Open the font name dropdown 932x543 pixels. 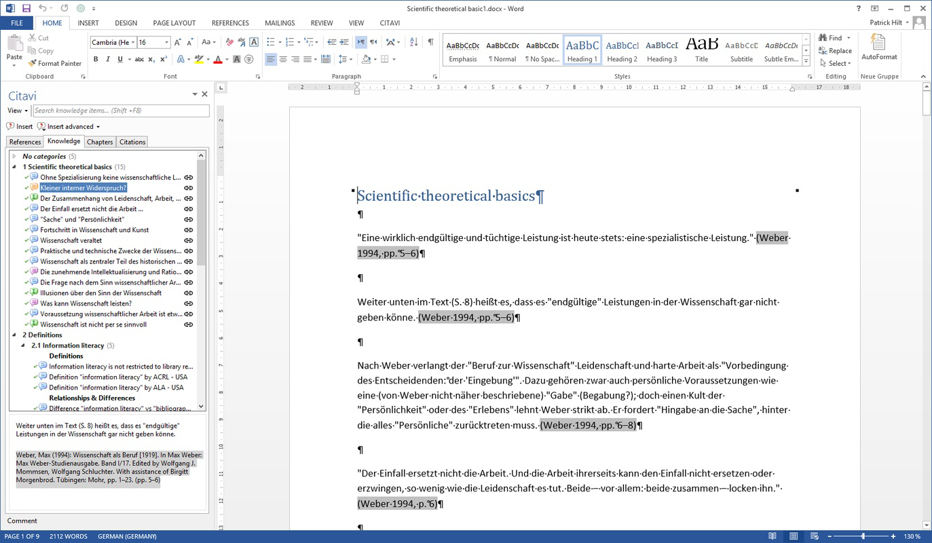click(x=133, y=42)
